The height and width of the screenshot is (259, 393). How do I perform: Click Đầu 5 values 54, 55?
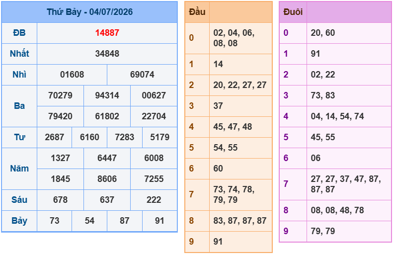click(226, 148)
